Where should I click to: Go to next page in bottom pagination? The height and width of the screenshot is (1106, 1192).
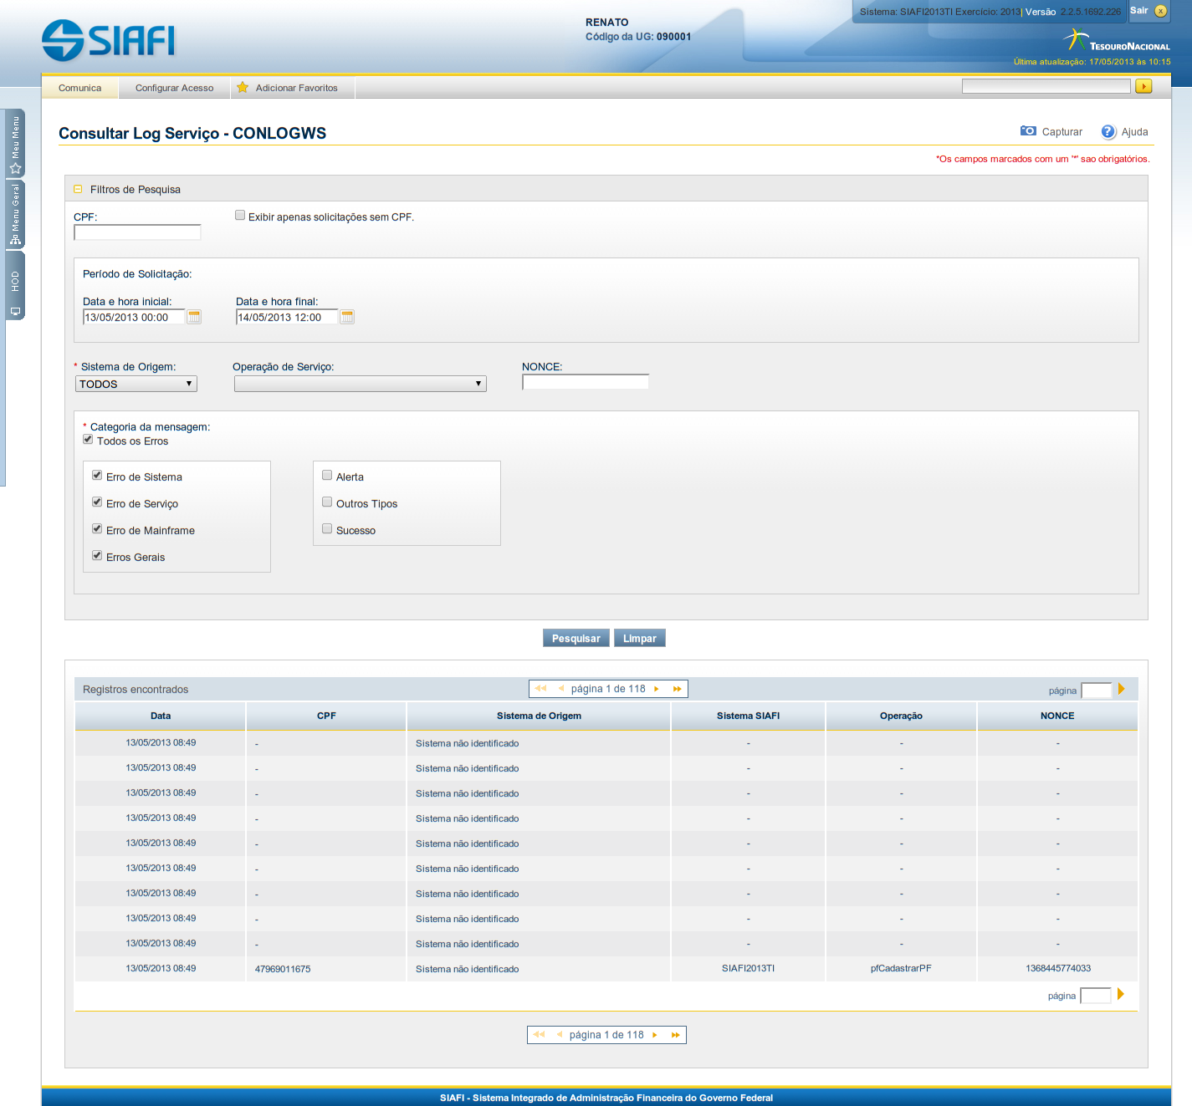click(x=655, y=1035)
